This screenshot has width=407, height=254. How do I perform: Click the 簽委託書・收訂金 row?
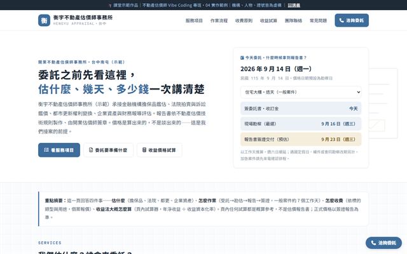(x=301, y=109)
